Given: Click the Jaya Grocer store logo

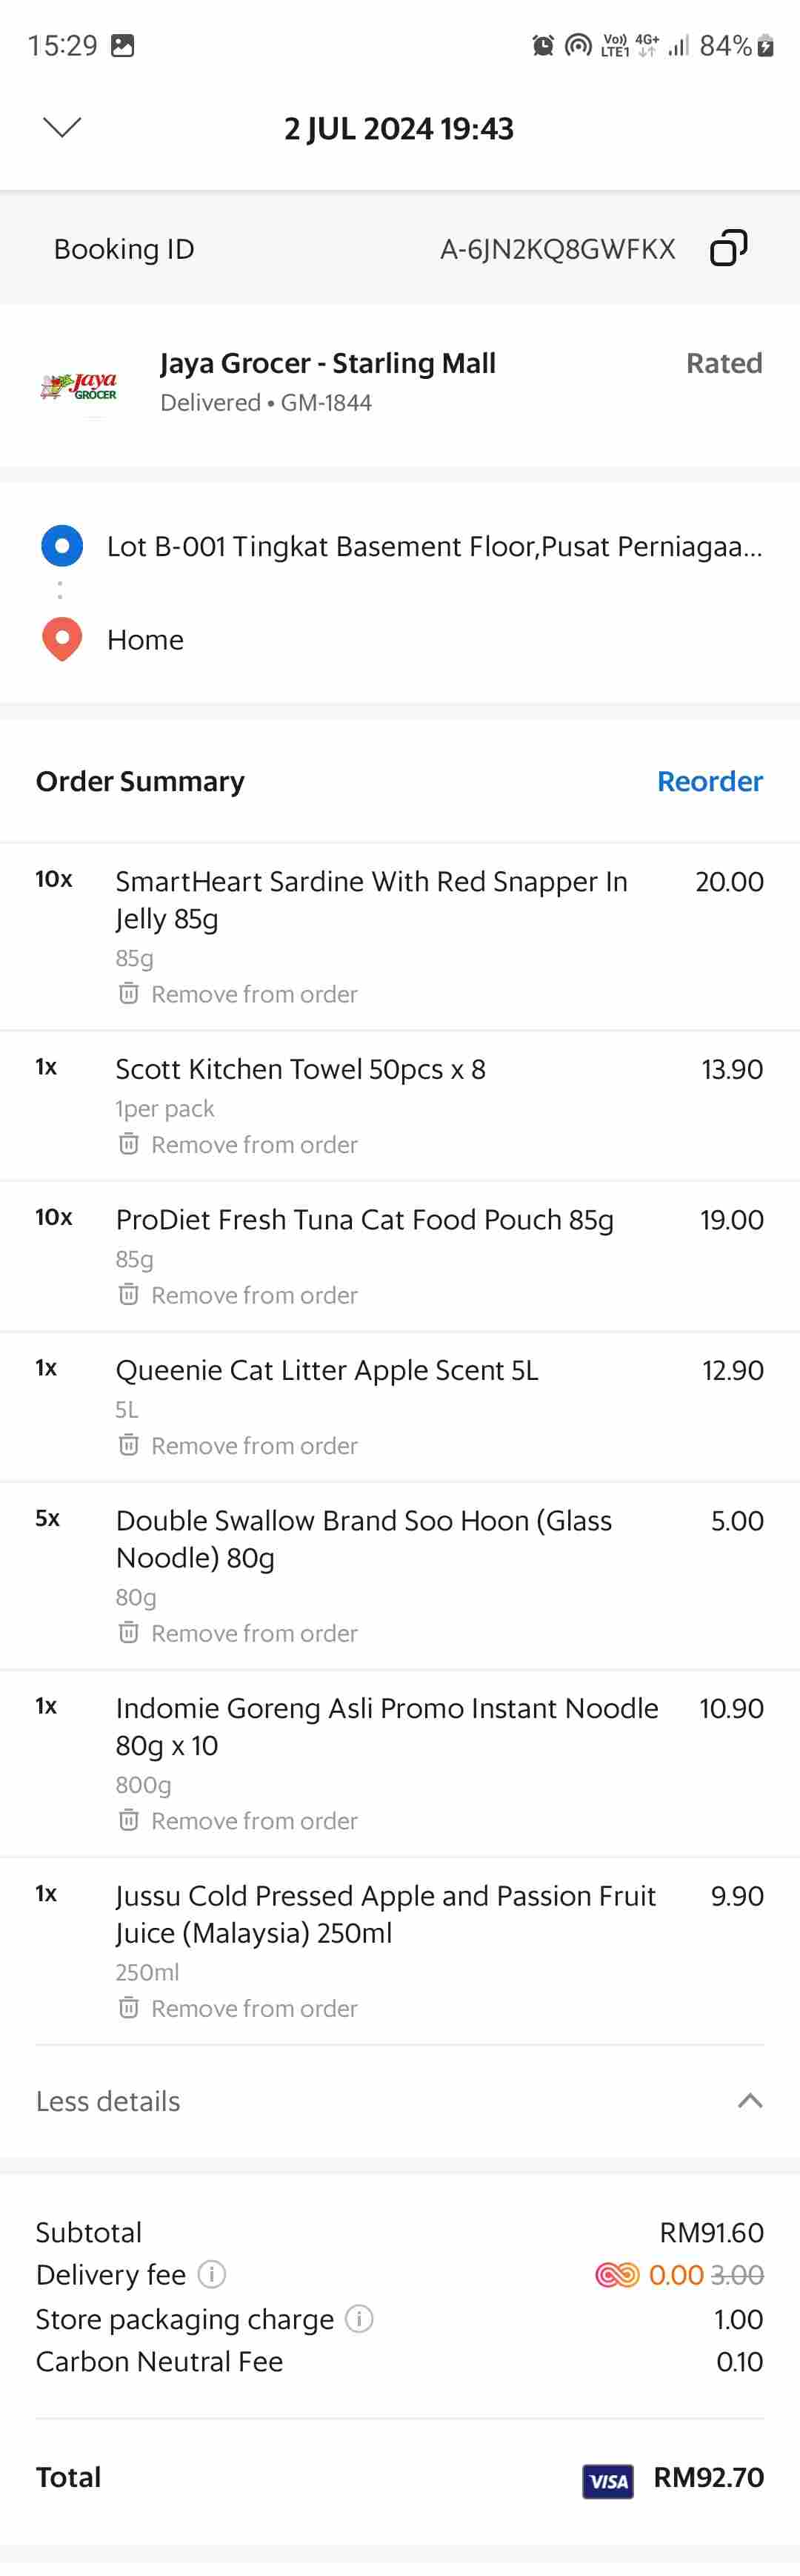Looking at the screenshot, I should (79, 386).
